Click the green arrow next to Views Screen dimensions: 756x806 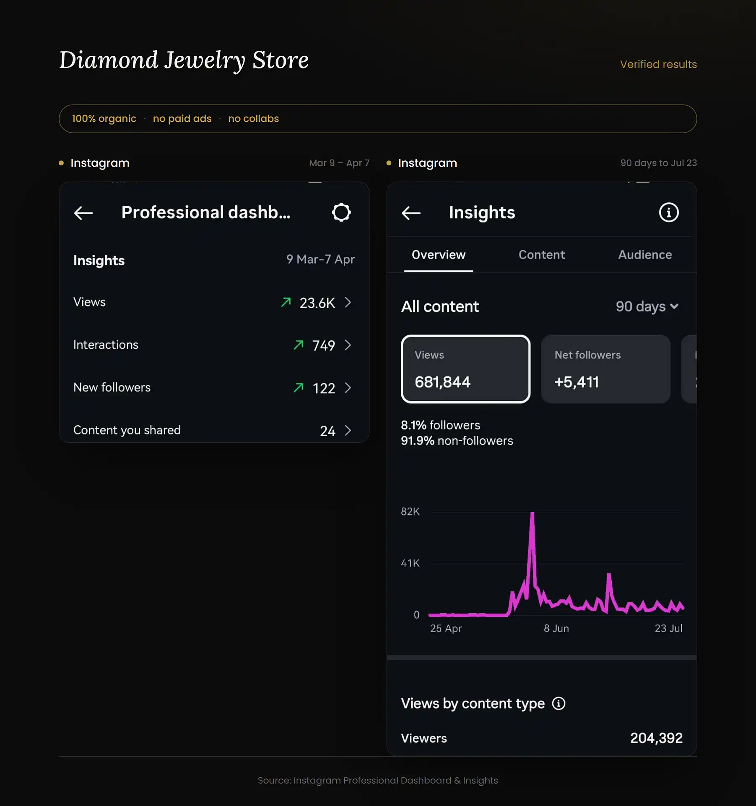[x=286, y=302]
